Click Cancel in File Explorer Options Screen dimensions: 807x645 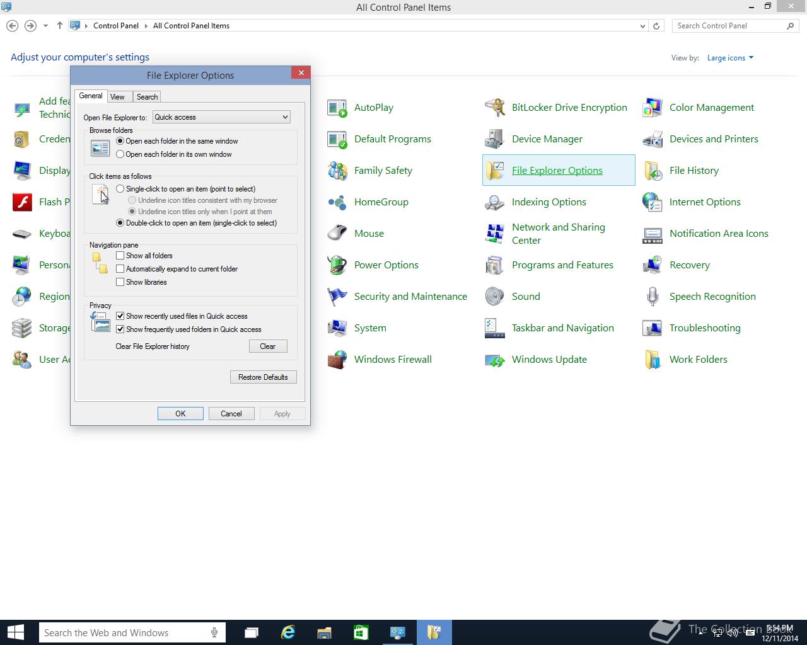(x=231, y=414)
